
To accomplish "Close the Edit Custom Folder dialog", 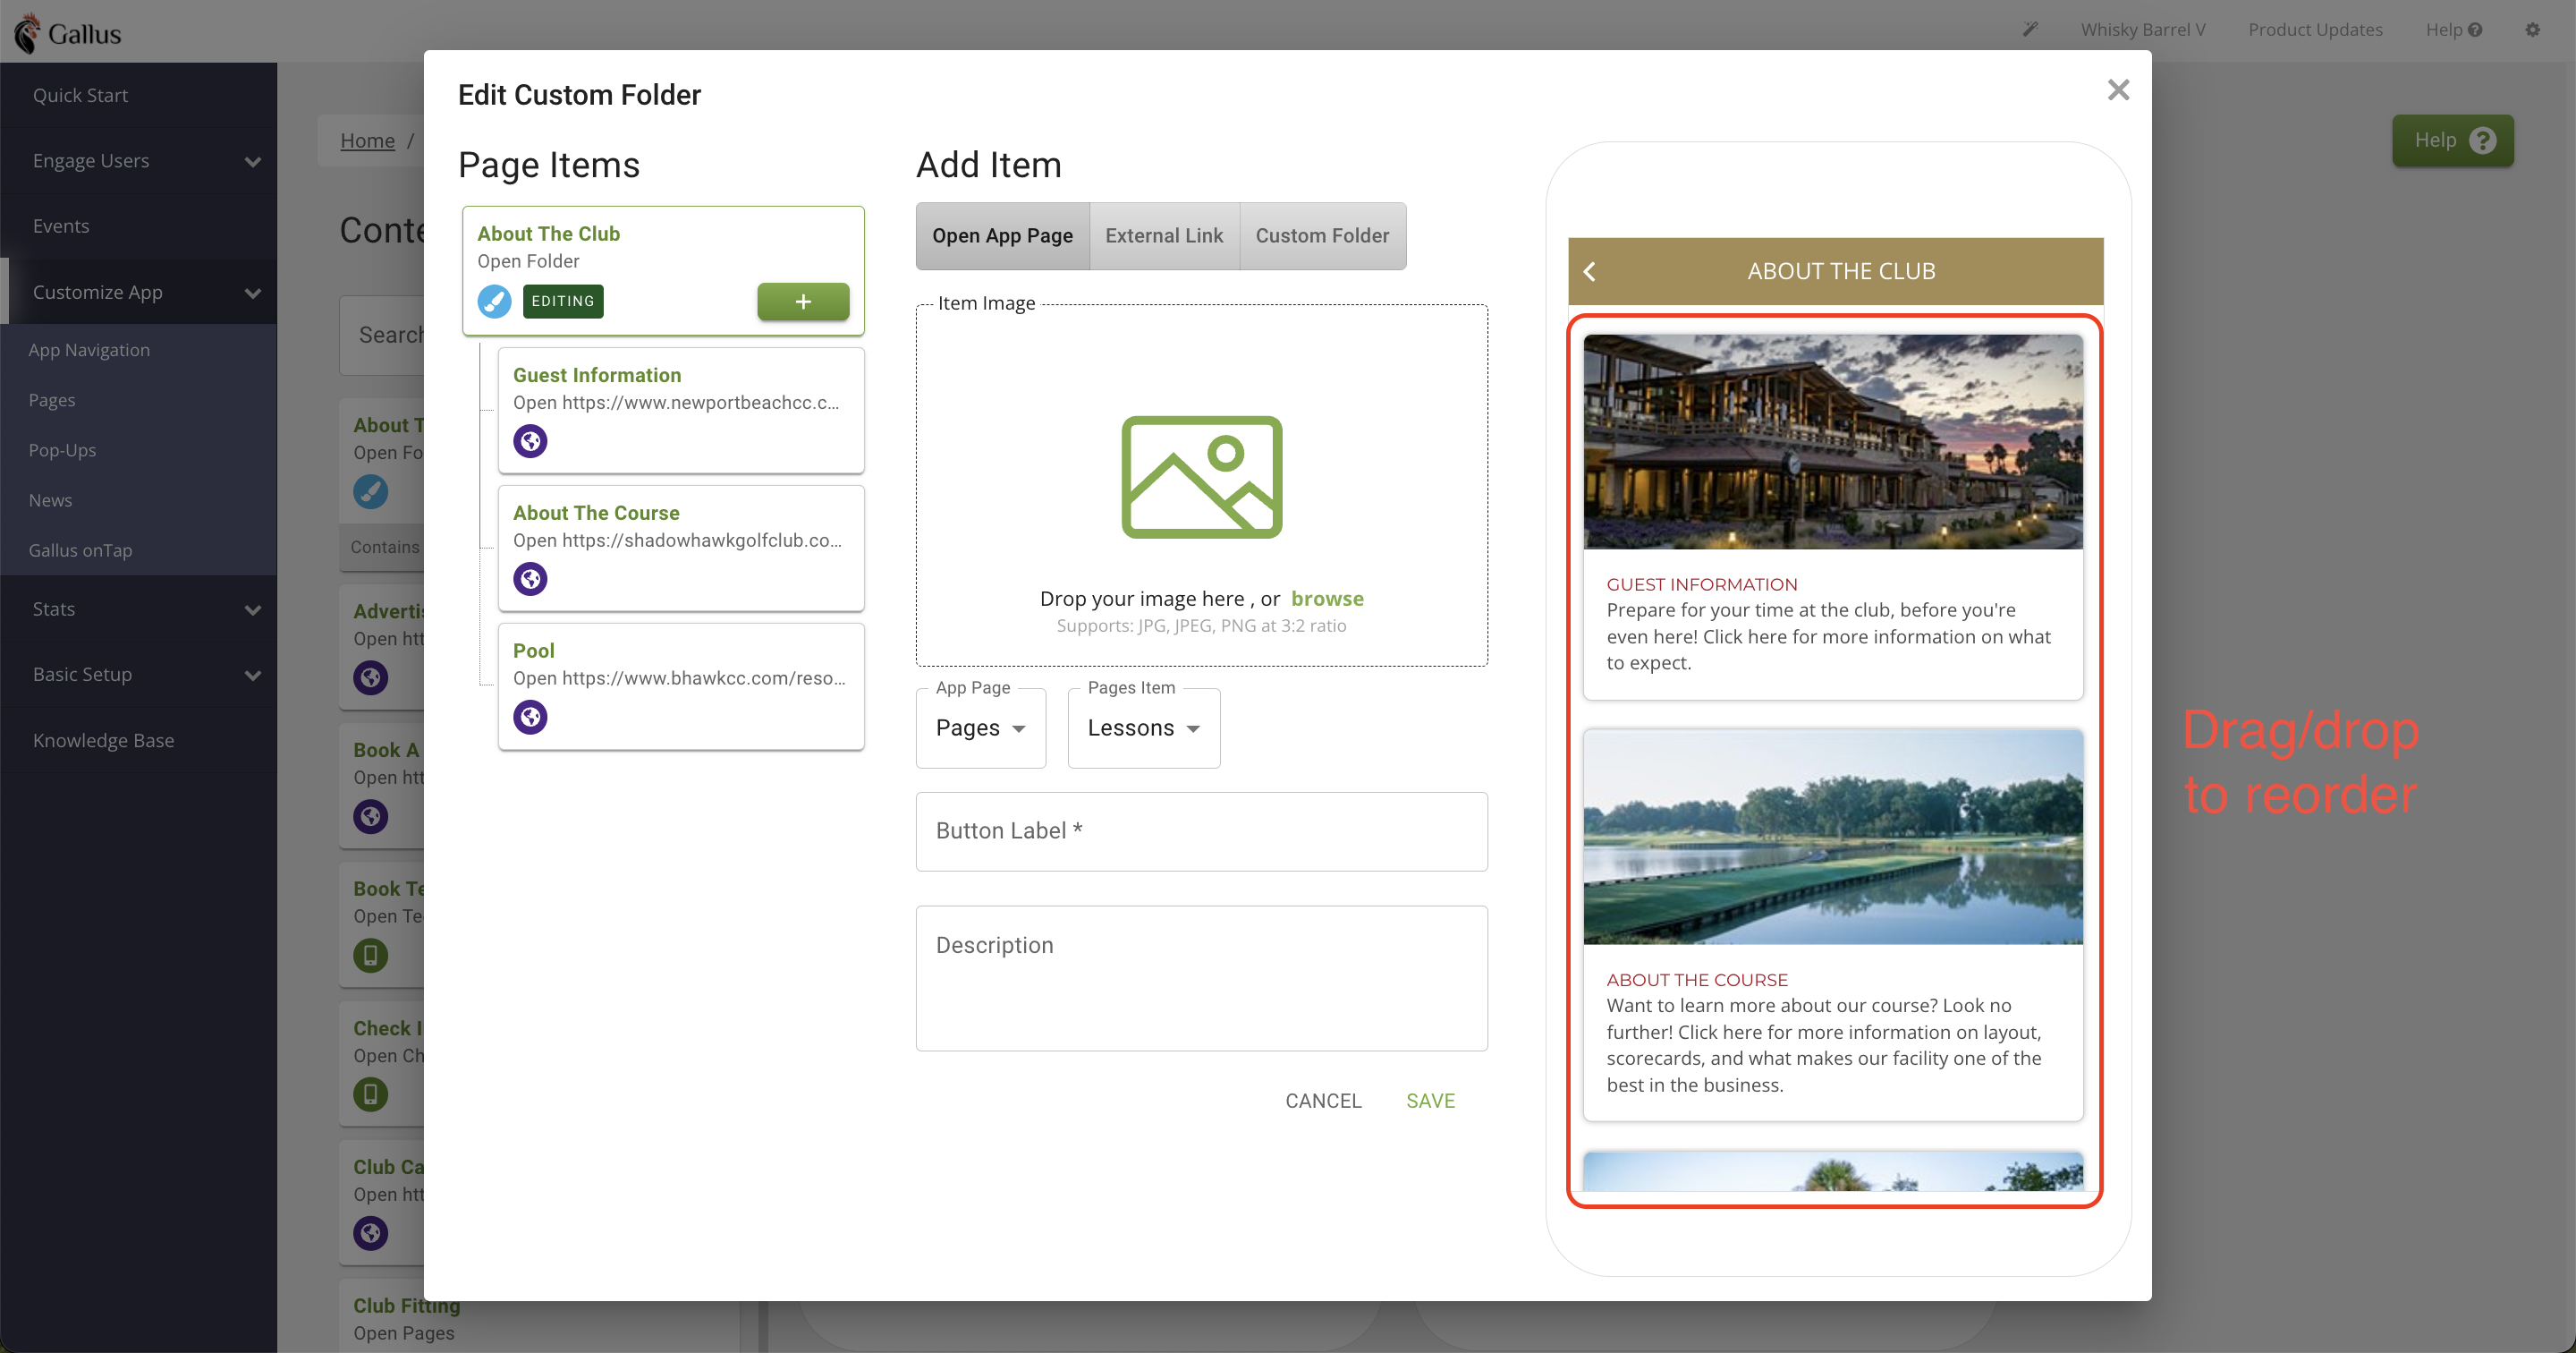I will pos(2118,90).
